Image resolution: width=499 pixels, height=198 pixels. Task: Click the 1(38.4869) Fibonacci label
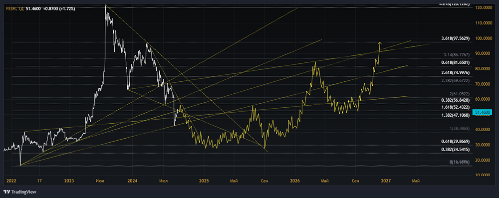click(461, 129)
